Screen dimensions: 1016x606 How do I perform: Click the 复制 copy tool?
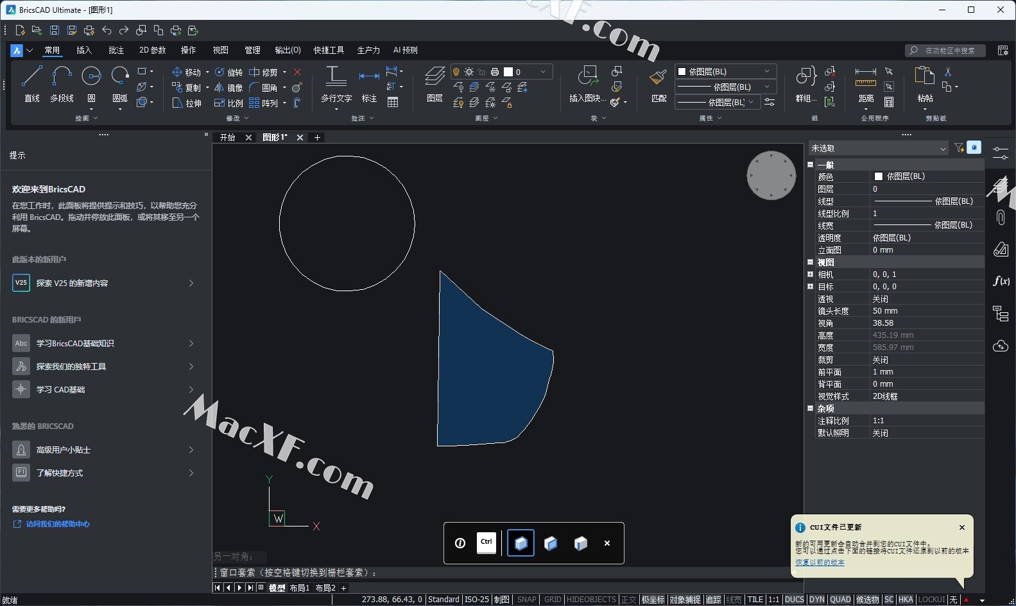(187, 87)
